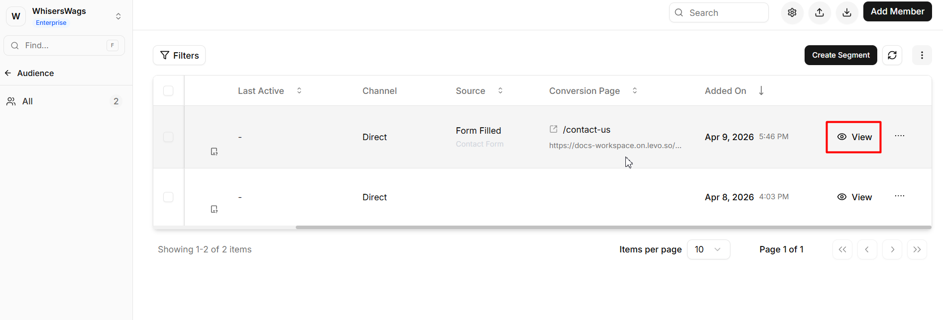
Task: Click the refresh icon beside Create Segment
Action: pyautogui.click(x=892, y=55)
